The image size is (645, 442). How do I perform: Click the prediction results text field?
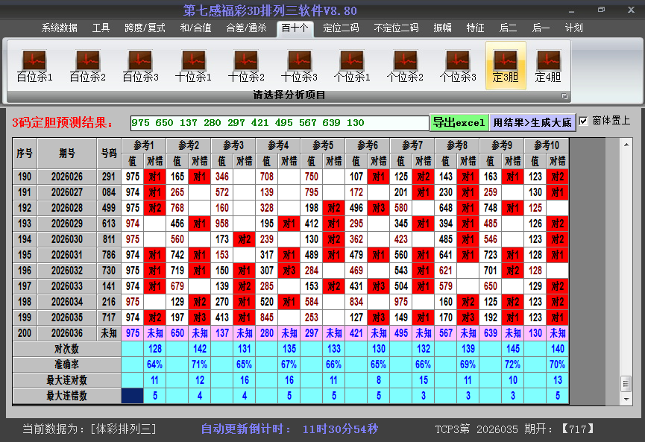click(x=279, y=123)
